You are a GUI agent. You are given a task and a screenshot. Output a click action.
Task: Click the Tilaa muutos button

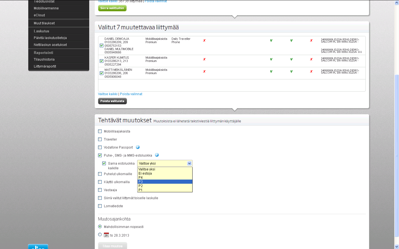coord(112,246)
